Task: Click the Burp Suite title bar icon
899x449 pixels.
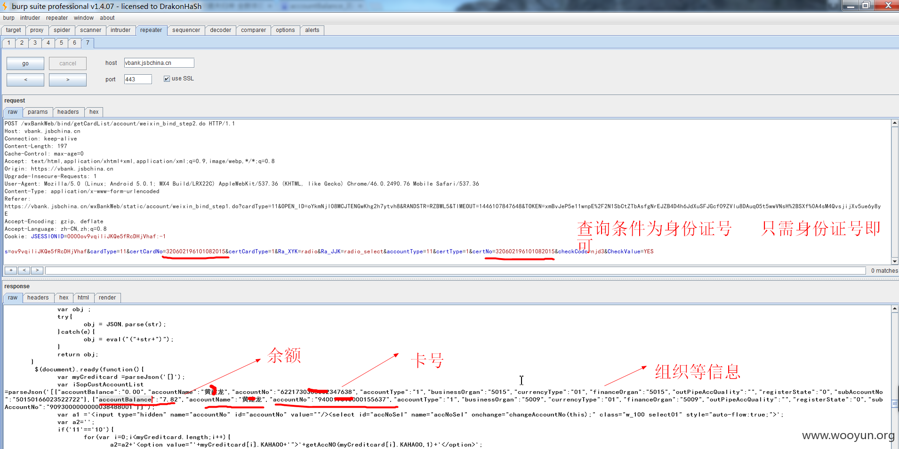Action: coord(5,6)
